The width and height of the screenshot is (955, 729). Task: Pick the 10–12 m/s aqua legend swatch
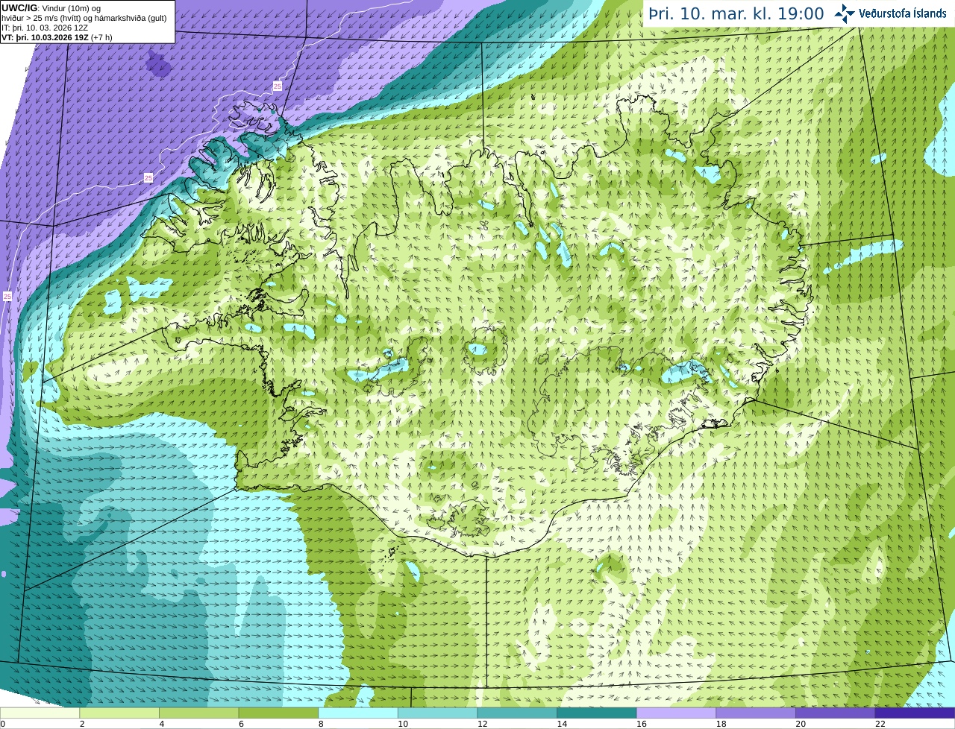437,713
